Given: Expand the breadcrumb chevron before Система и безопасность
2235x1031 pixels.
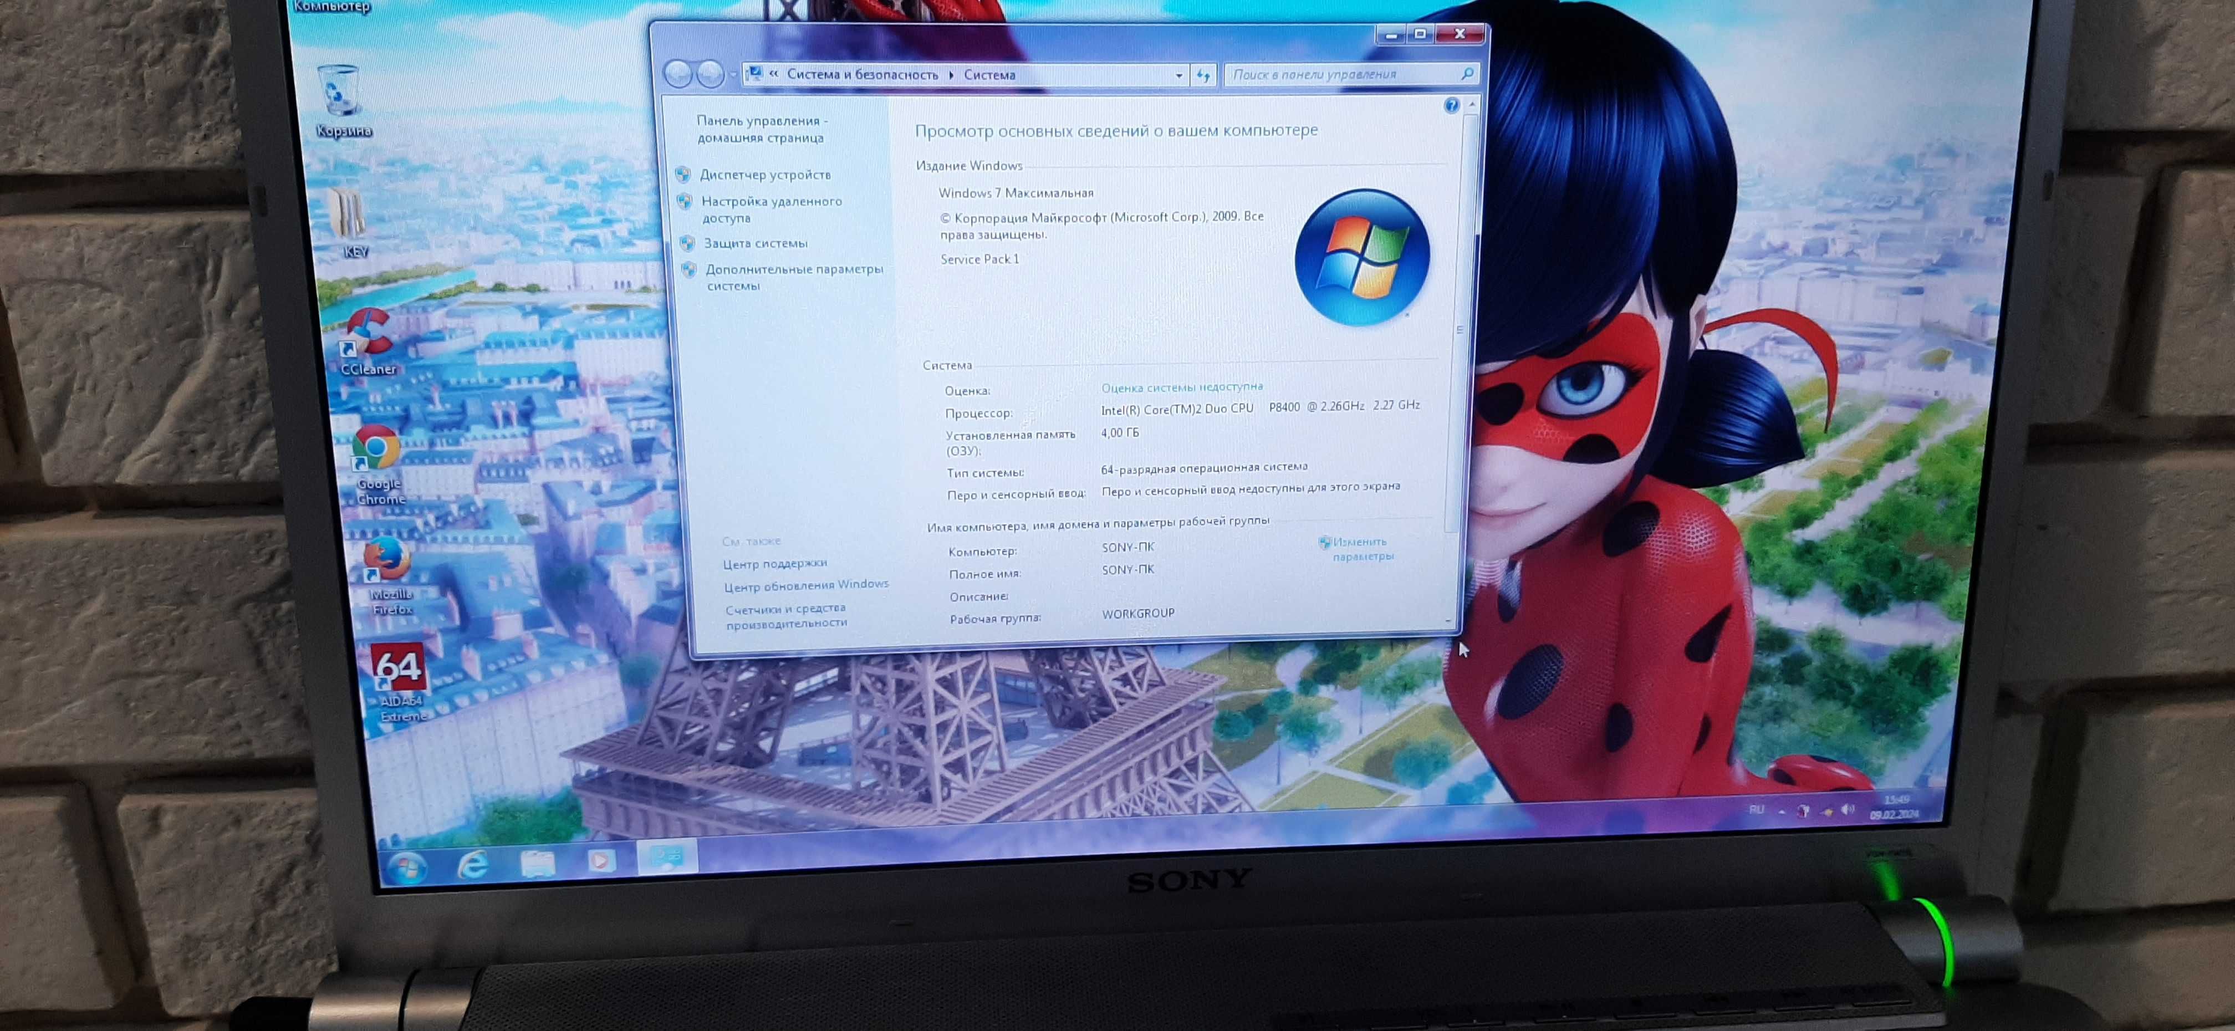Looking at the screenshot, I should point(773,75).
